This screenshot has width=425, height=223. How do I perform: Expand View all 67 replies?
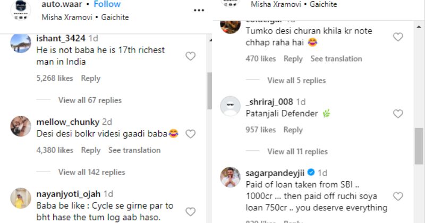pos(90,100)
